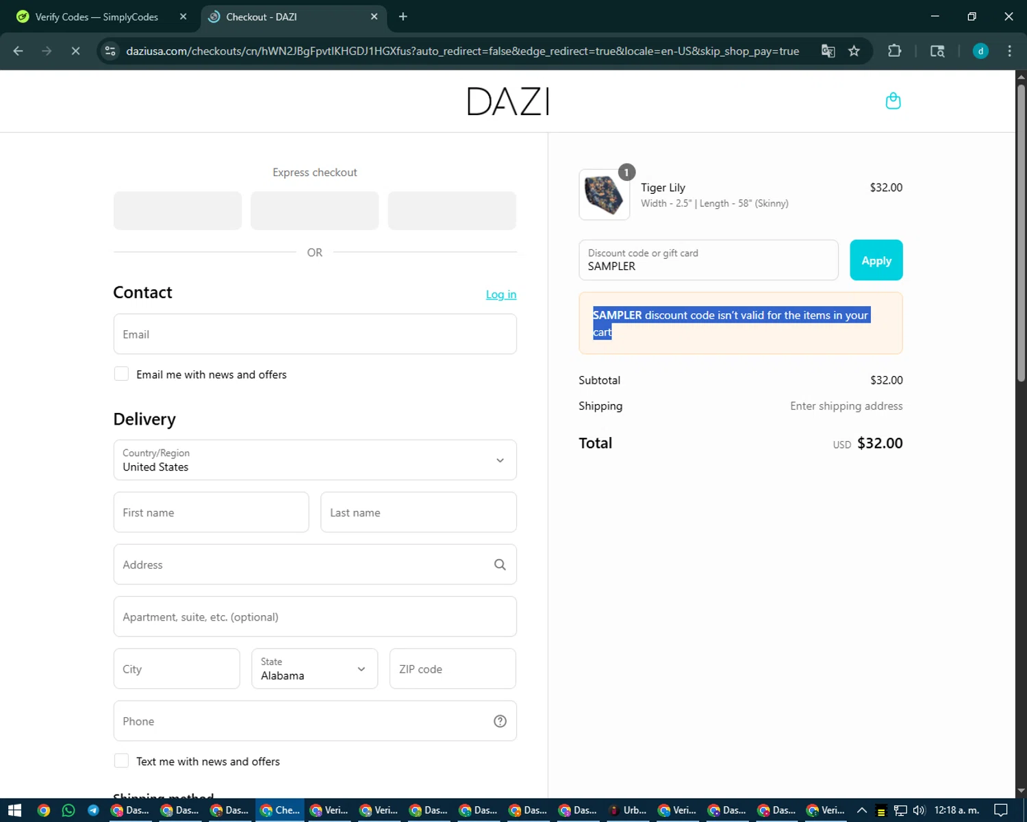The height and width of the screenshot is (822, 1027).
Task: Open WhatsApp from the taskbar
Action: coord(68,810)
